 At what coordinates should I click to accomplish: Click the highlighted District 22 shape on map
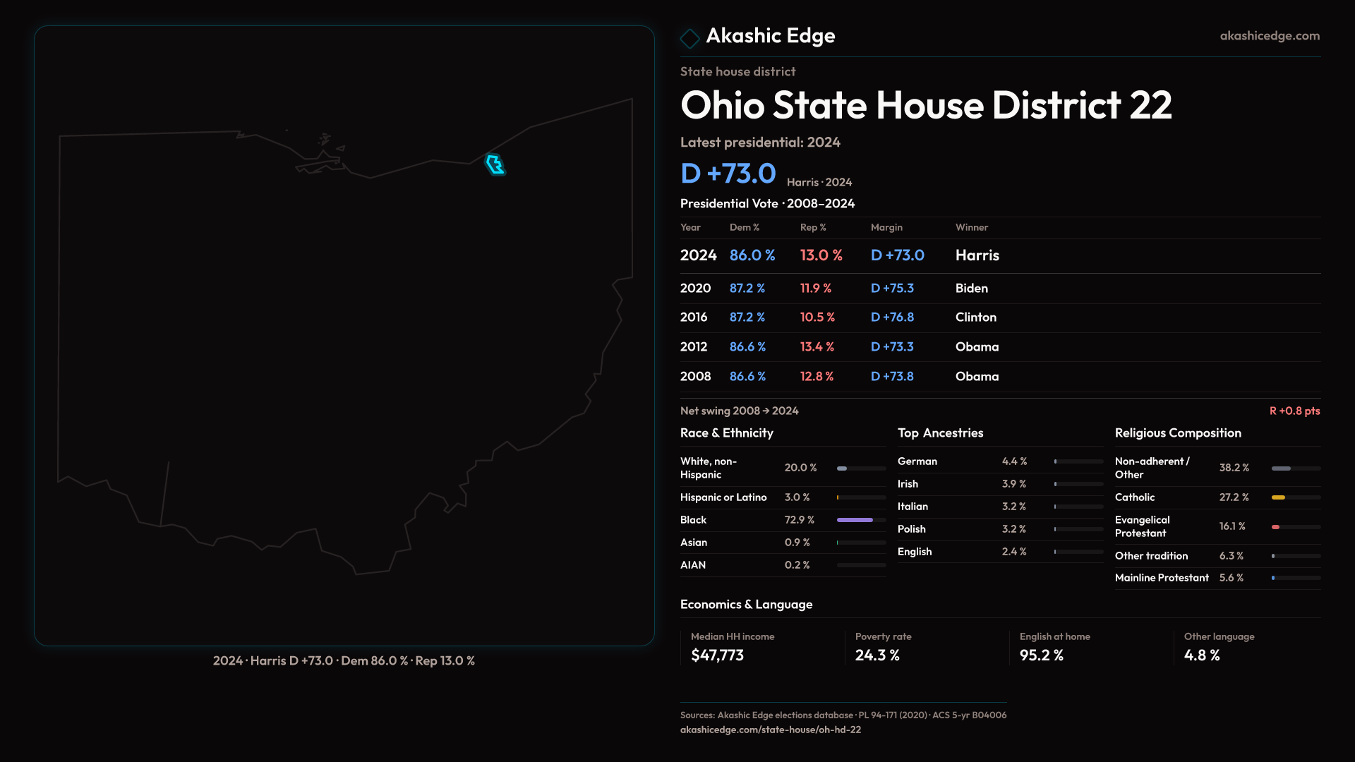(x=495, y=164)
